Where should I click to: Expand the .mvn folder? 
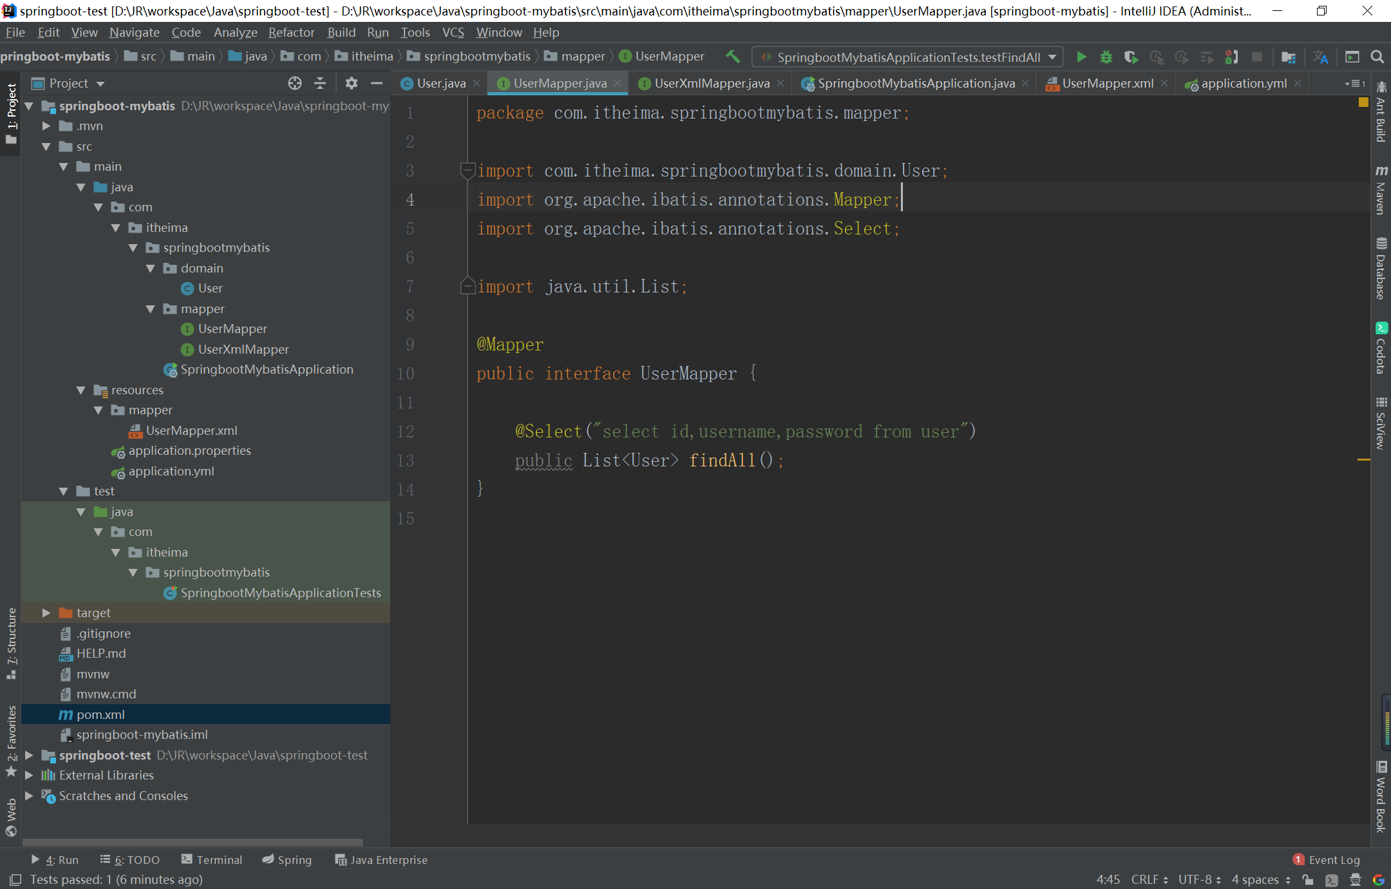(x=46, y=126)
